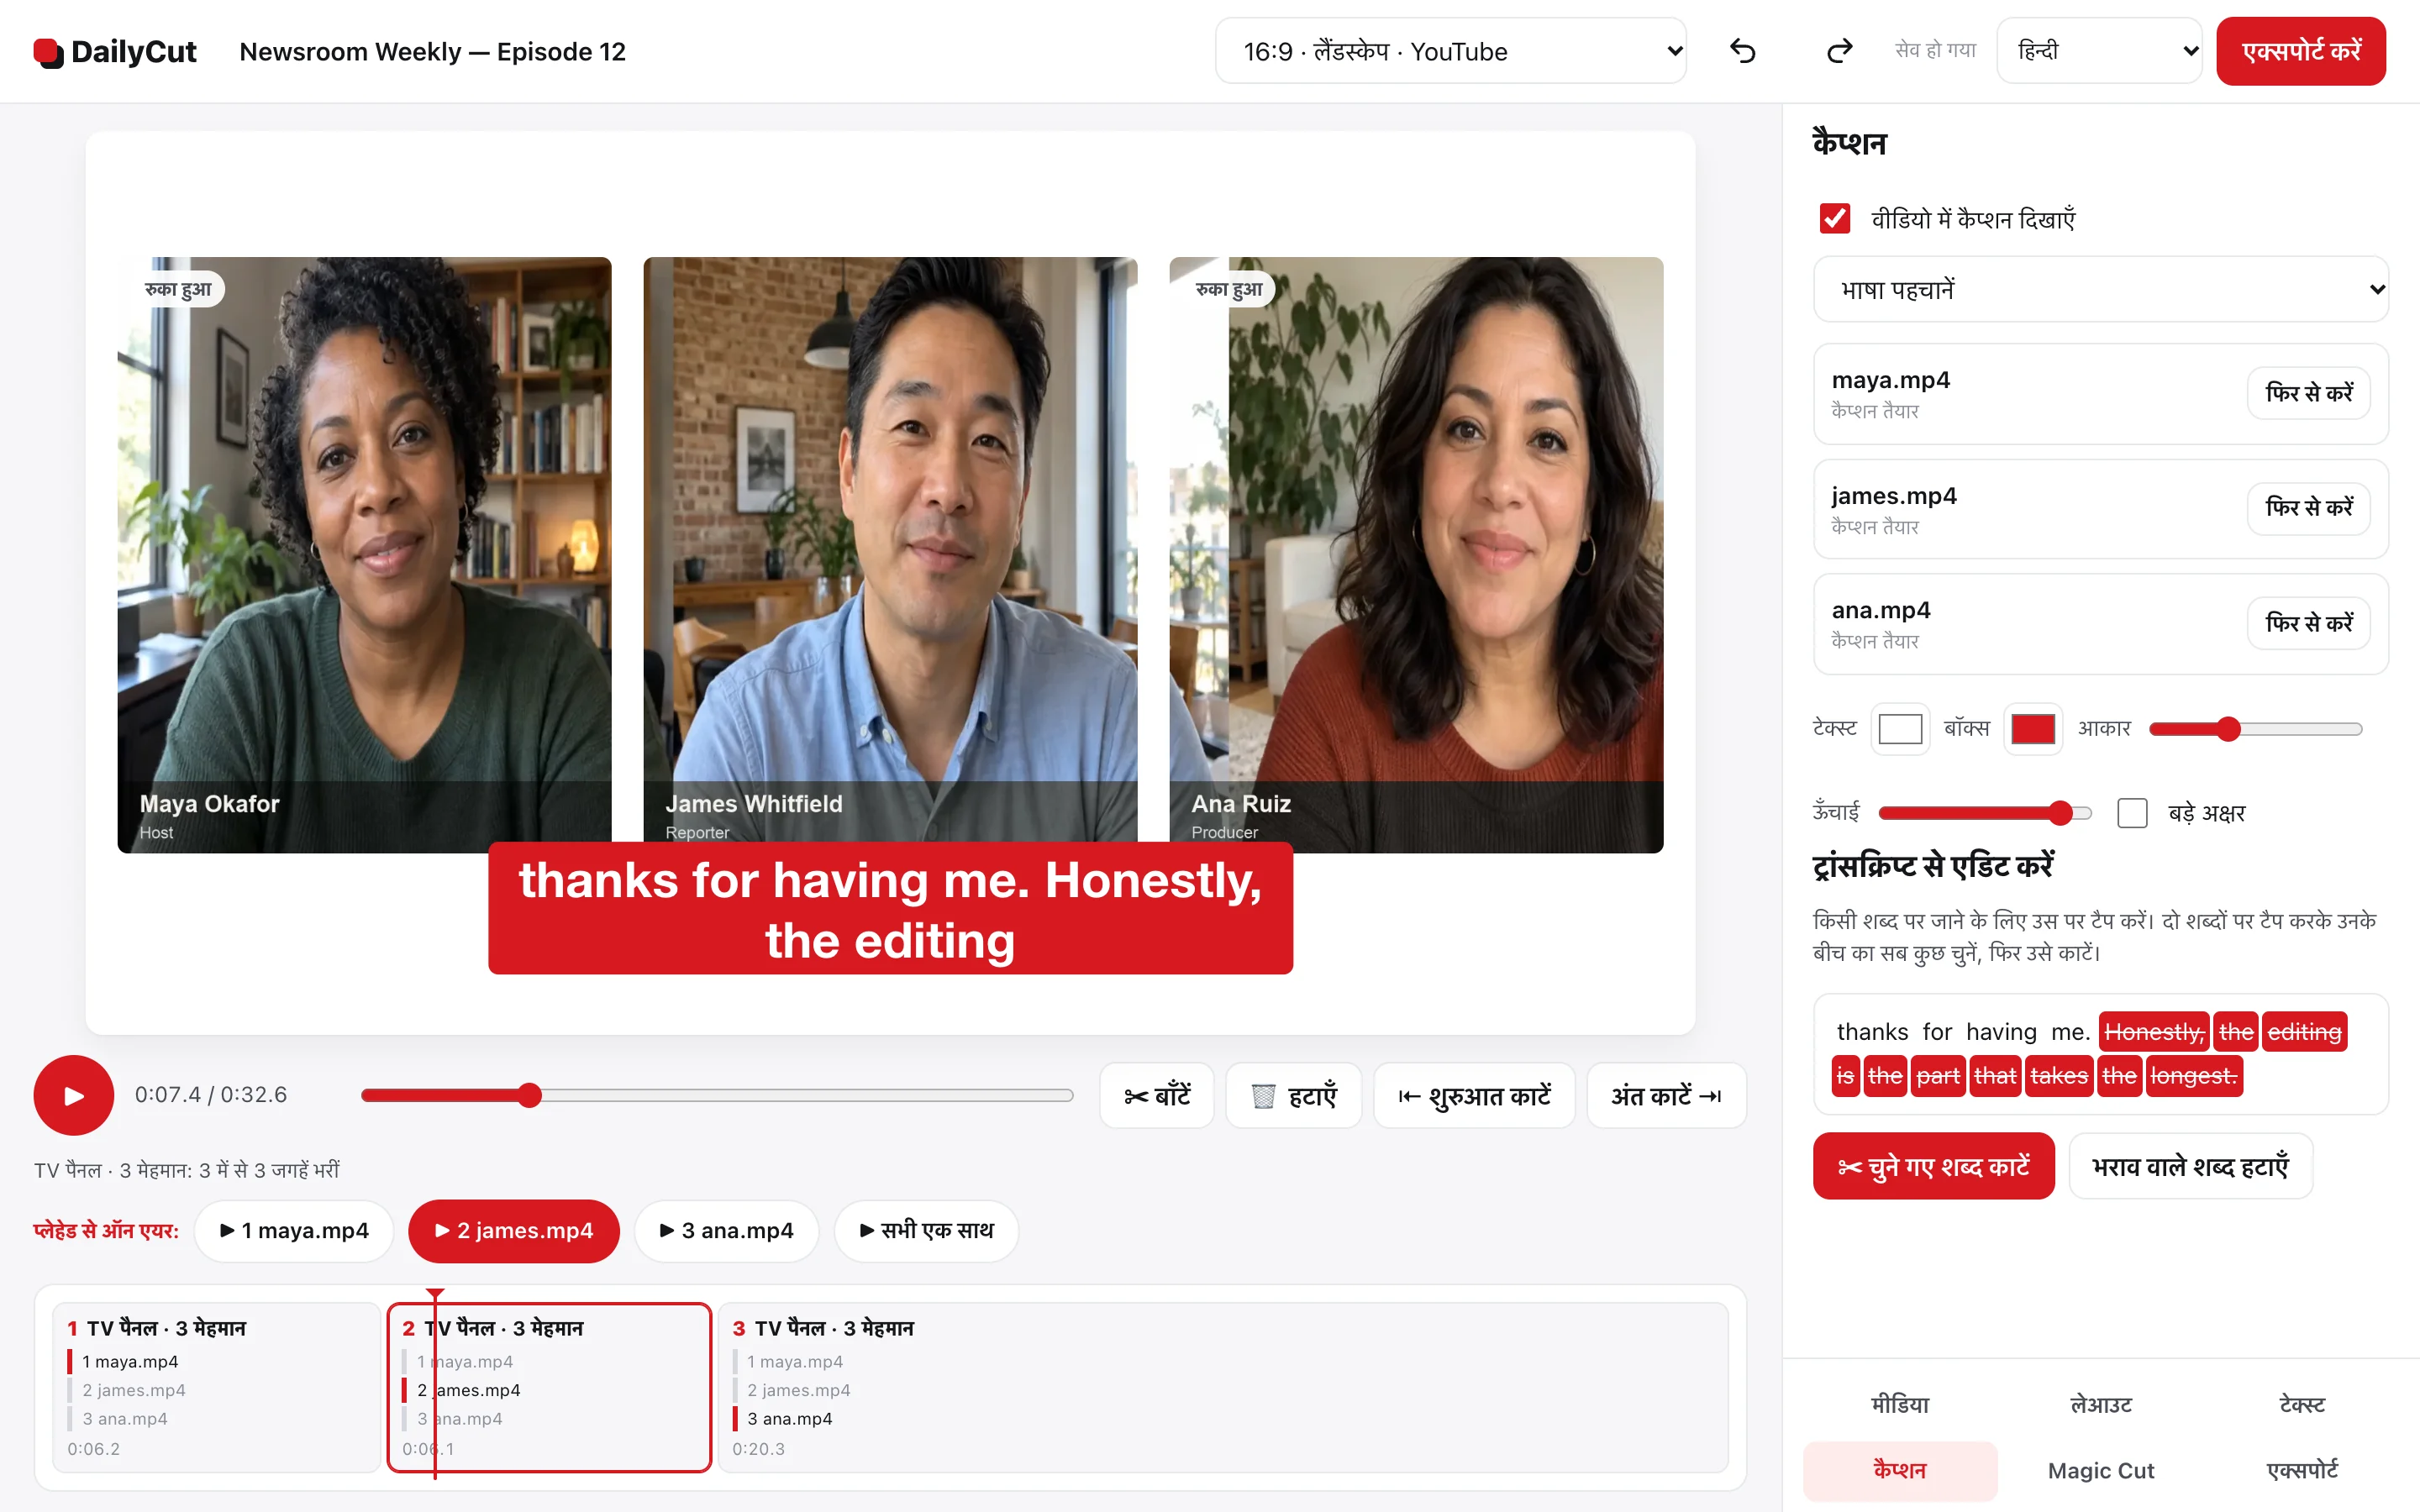Play 3 ana.mp4 on air
This screenshot has height=1512, width=2420.
coord(727,1231)
